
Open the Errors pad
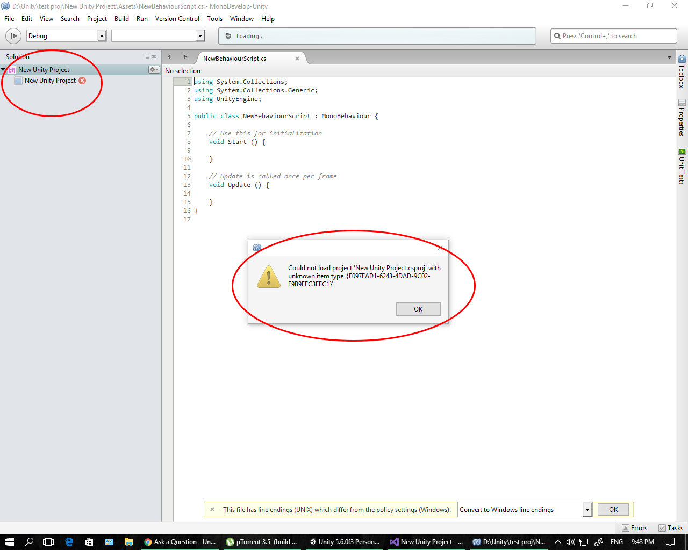coord(634,528)
